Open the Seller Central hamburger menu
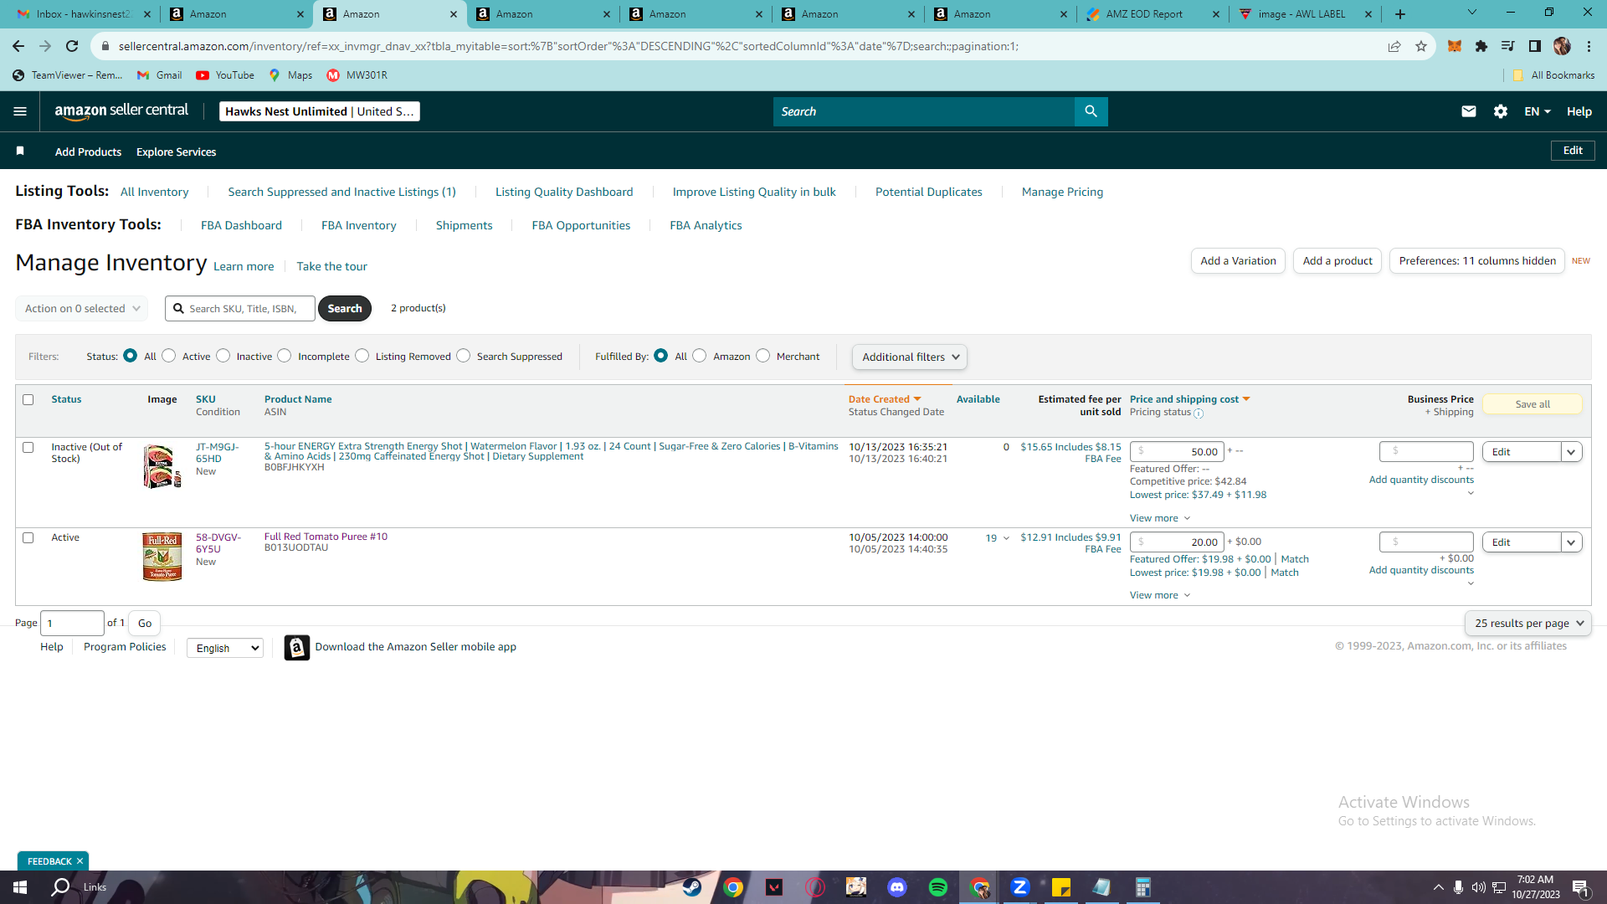The height and width of the screenshot is (904, 1607). point(20,111)
